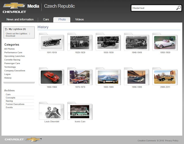Open Racing archive link

click(x=9, y=101)
